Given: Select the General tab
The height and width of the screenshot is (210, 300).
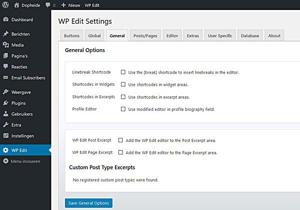Looking at the screenshot, I should 117,36.
